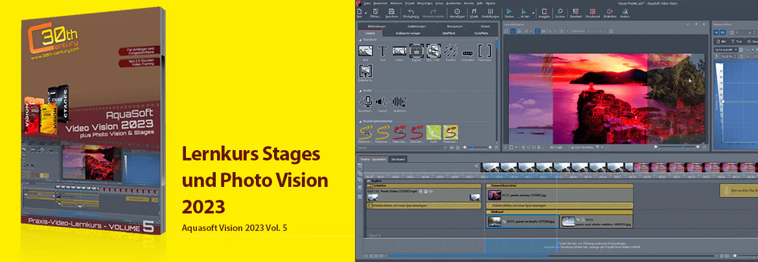The height and width of the screenshot is (262, 758).
Task: Switch to the Storyboard tab above the timeline
Action: pyautogui.click(x=398, y=158)
